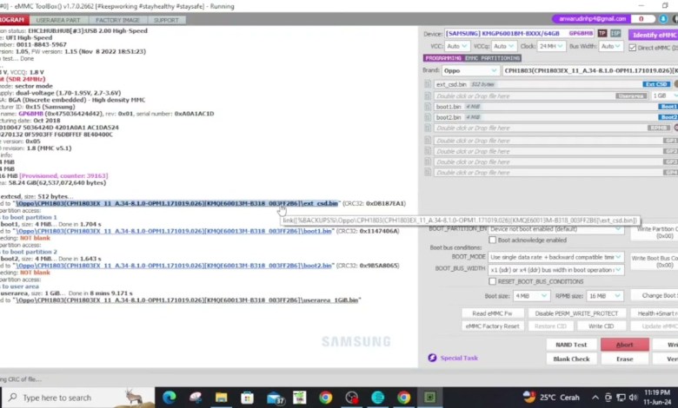
Task: Tick RESET_BOOT_BUS_CONDITIONS checkbox
Action: [493, 281]
